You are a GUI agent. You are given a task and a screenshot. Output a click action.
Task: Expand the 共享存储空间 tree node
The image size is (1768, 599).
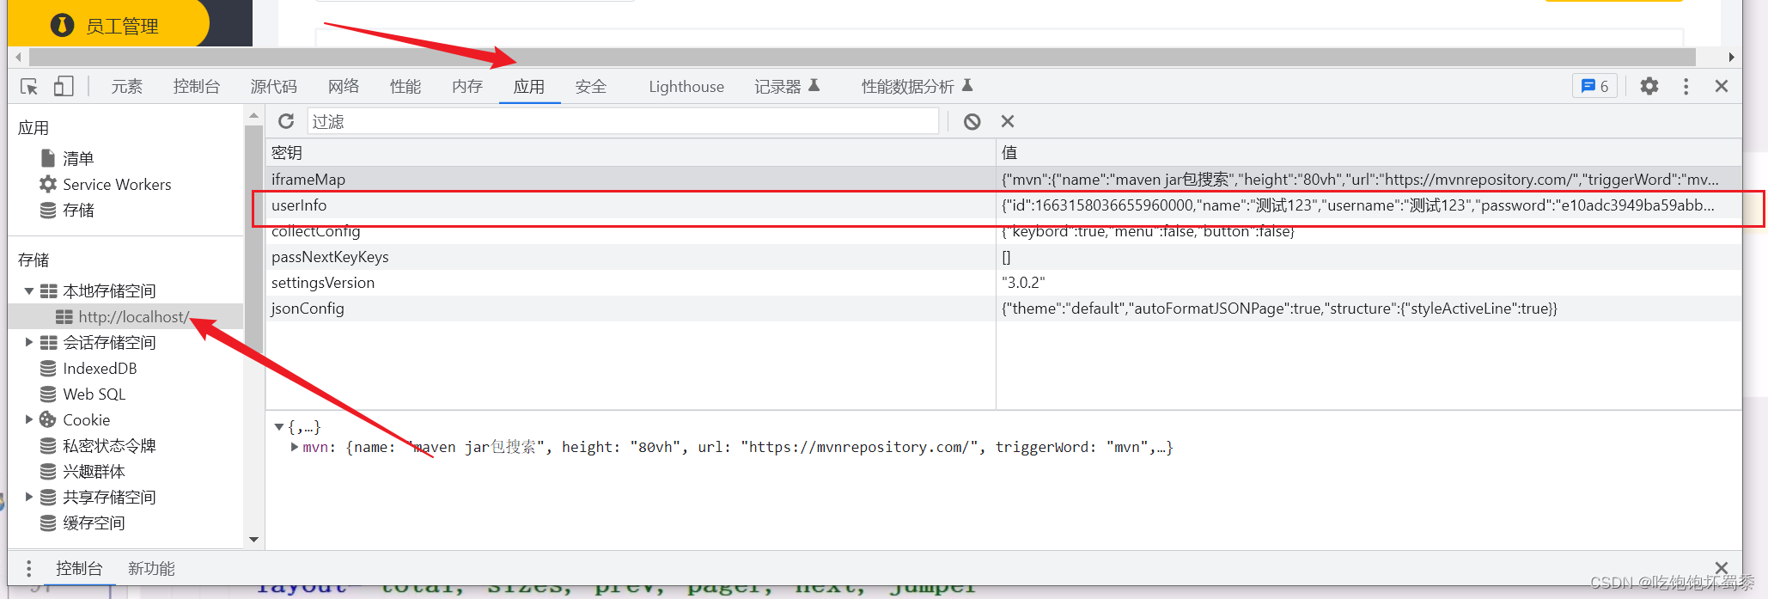pos(29,497)
